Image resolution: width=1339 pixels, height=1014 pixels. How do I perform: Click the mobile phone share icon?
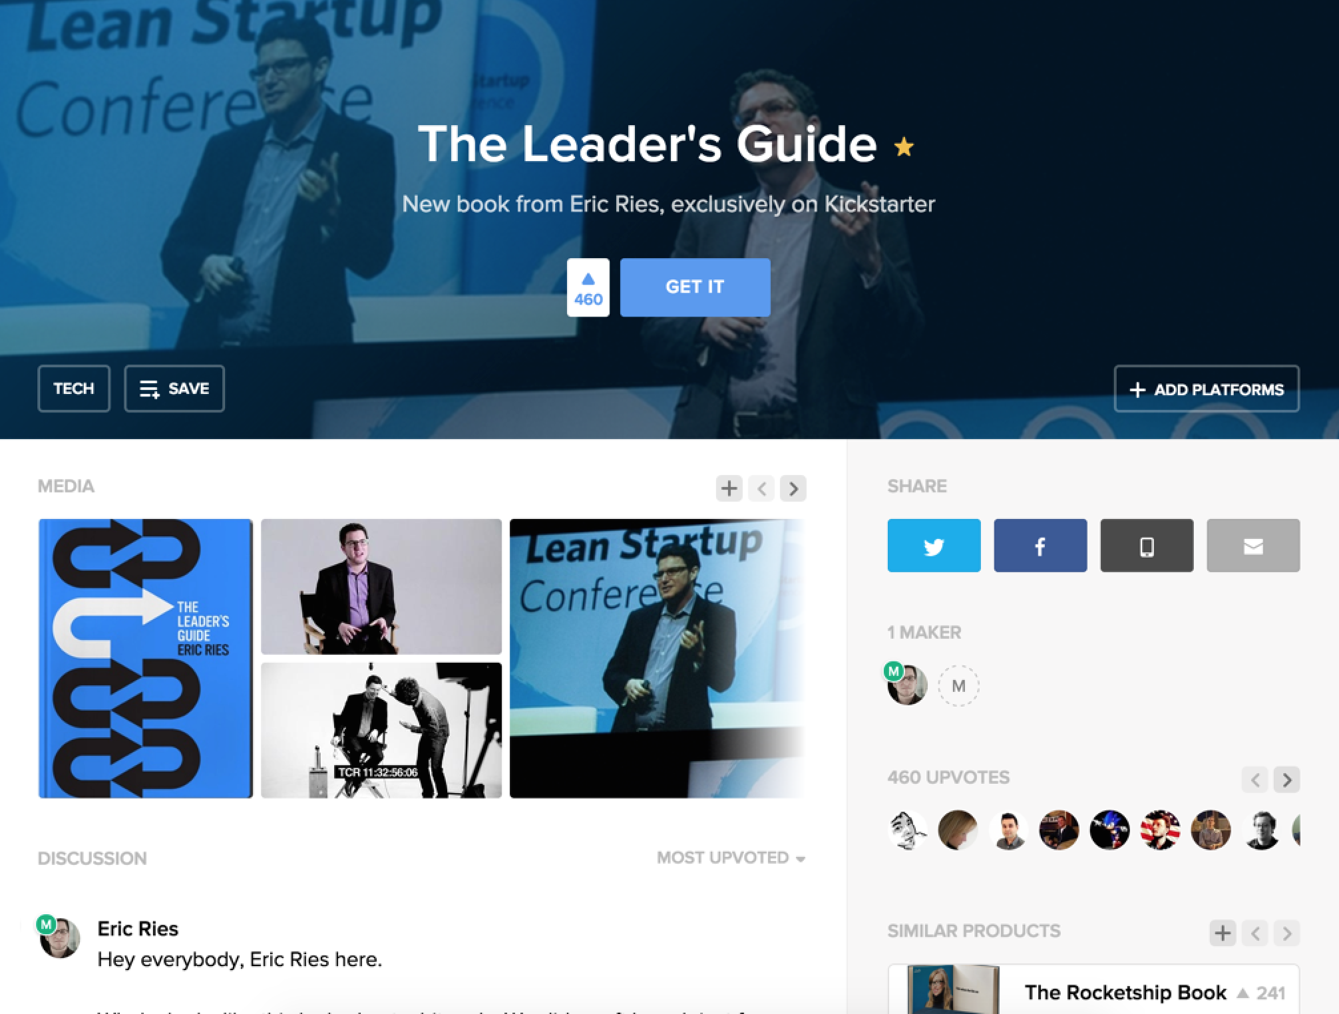pyautogui.click(x=1147, y=546)
